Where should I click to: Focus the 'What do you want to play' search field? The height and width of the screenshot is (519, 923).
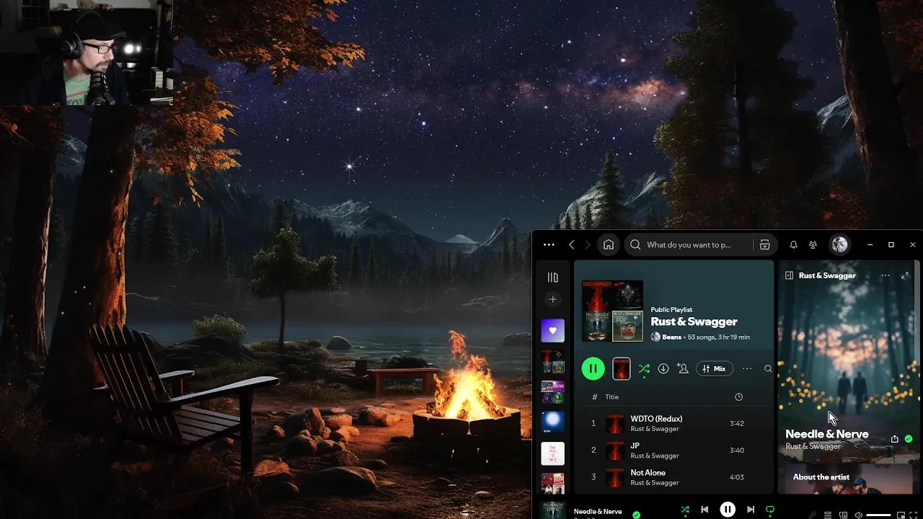point(688,245)
